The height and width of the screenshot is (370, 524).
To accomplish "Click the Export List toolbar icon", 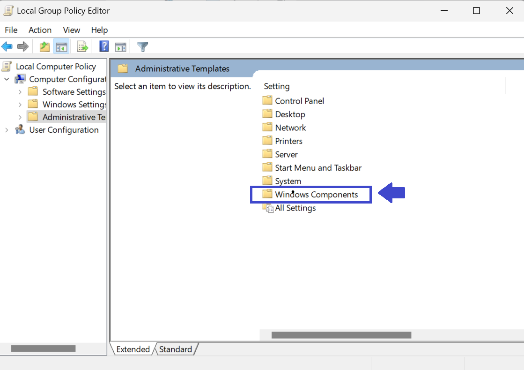I will [82, 46].
